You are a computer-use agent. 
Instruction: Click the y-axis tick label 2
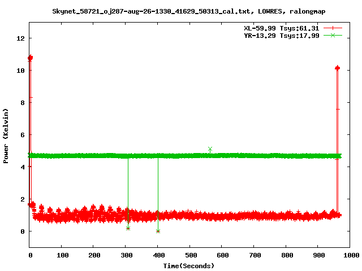click(x=23, y=199)
